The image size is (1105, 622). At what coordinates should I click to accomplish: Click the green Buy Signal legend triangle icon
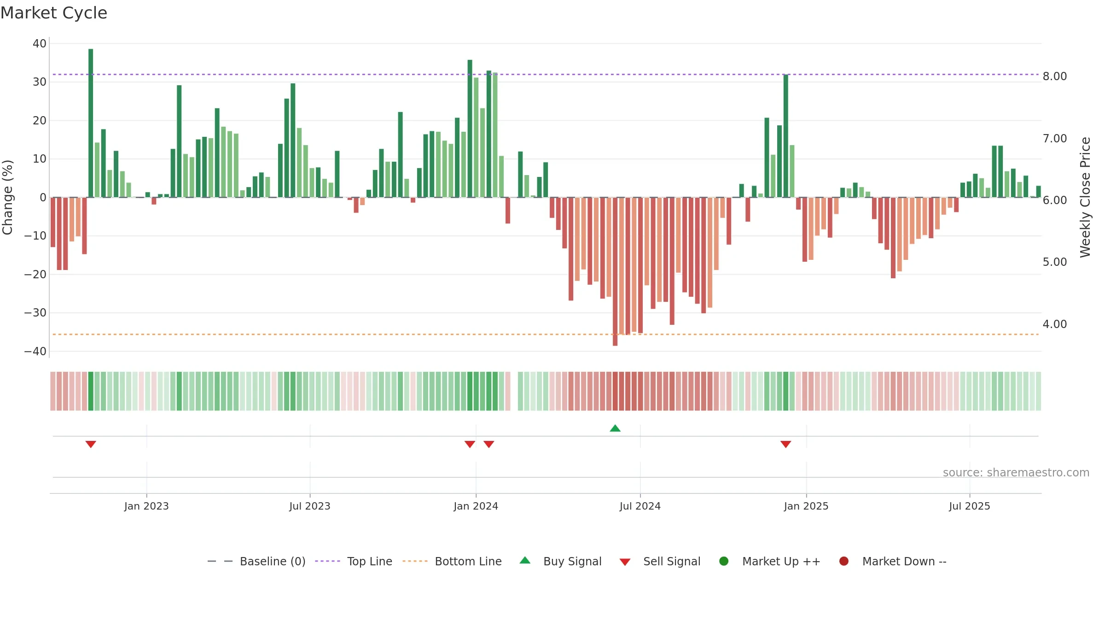[x=525, y=560]
